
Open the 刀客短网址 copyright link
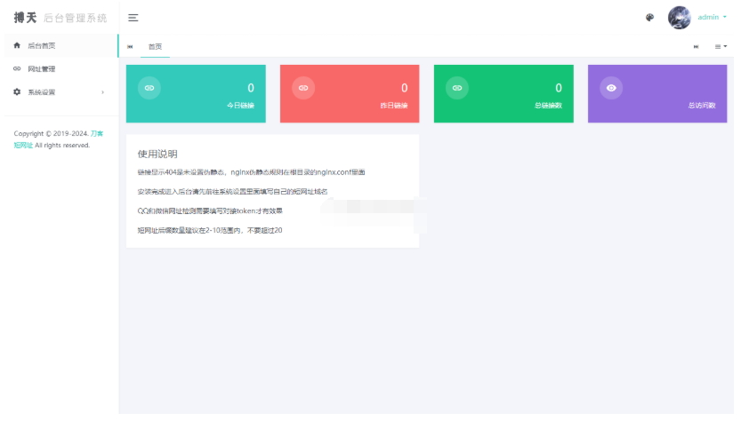coord(96,133)
